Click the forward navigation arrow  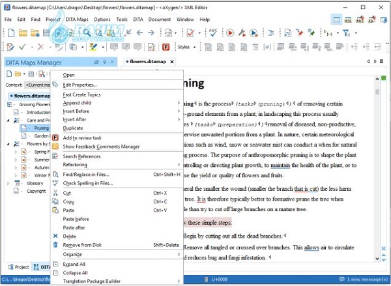[151, 33]
